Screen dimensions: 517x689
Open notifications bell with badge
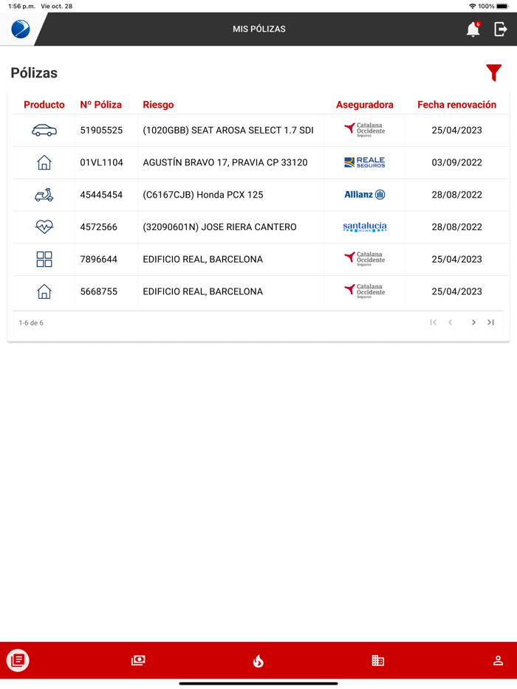(473, 30)
